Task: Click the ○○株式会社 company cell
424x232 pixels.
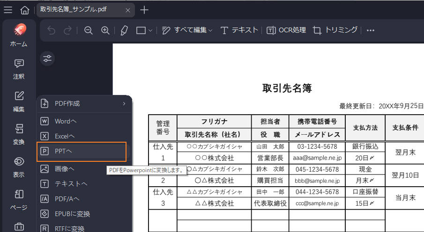Action: [x=215, y=158]
